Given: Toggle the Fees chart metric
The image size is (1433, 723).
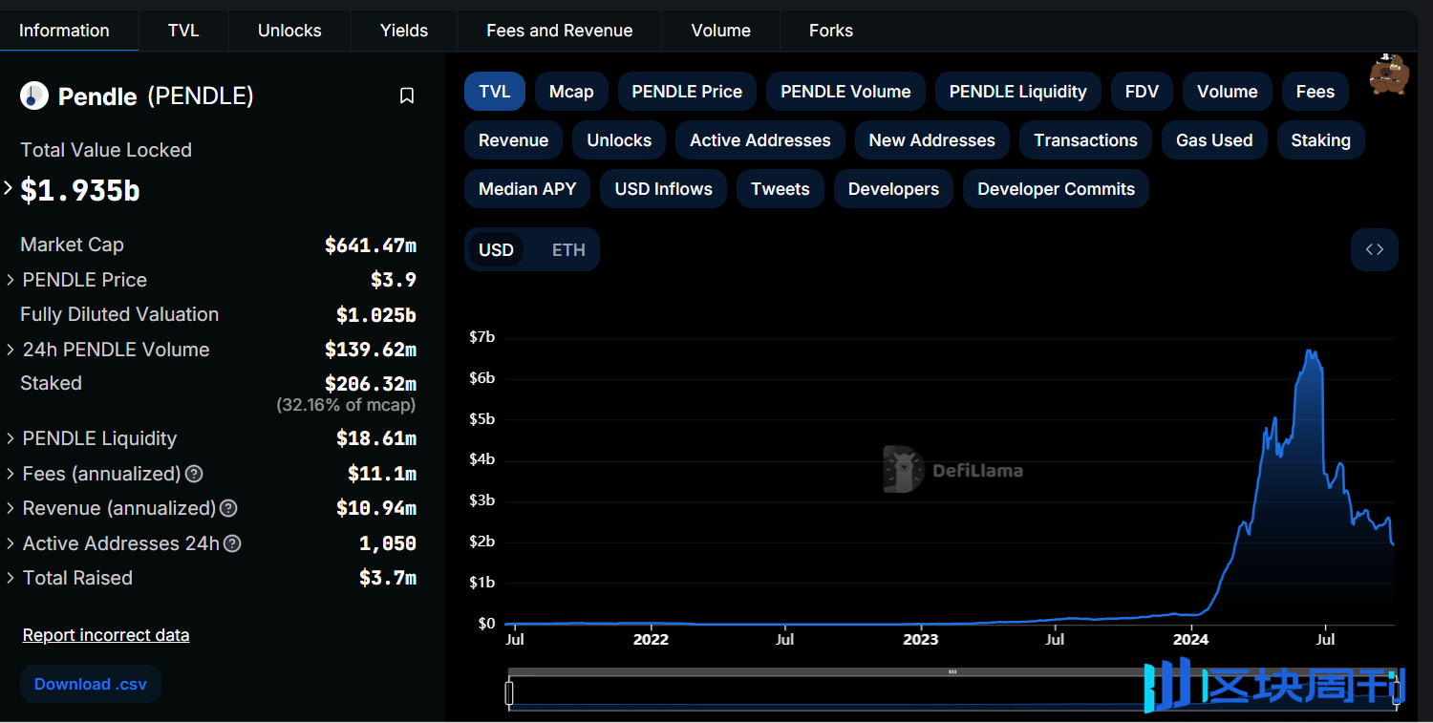Looking at the screenshot, I should (x=1315, y=92).
